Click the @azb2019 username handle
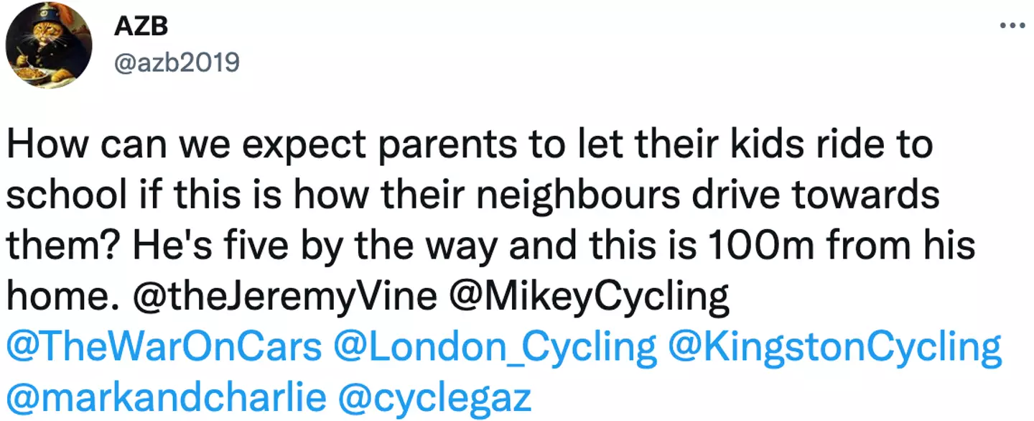Screen dimensions: 1034x421 click(x=177, y=63)
